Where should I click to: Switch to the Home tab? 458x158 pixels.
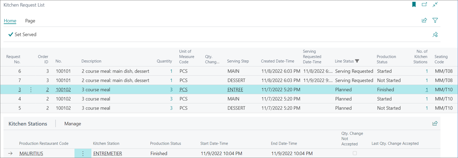pos(10,21)
